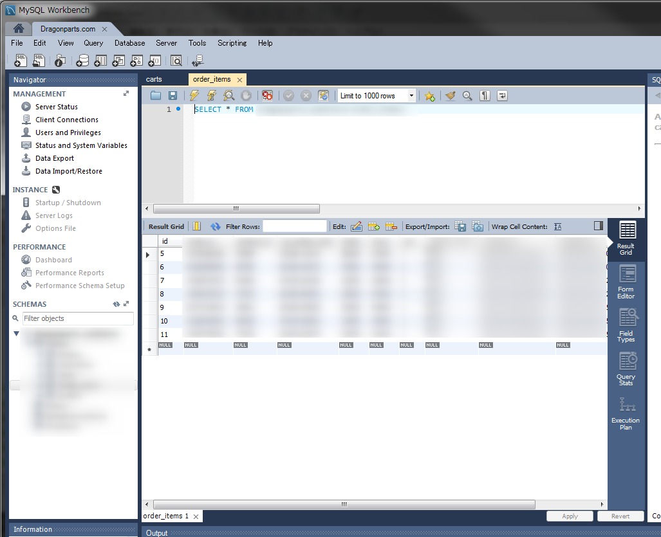The width and height of the screenshot is (661, 537).
Task: Open Users and Privileges
Action: (68, 132)
